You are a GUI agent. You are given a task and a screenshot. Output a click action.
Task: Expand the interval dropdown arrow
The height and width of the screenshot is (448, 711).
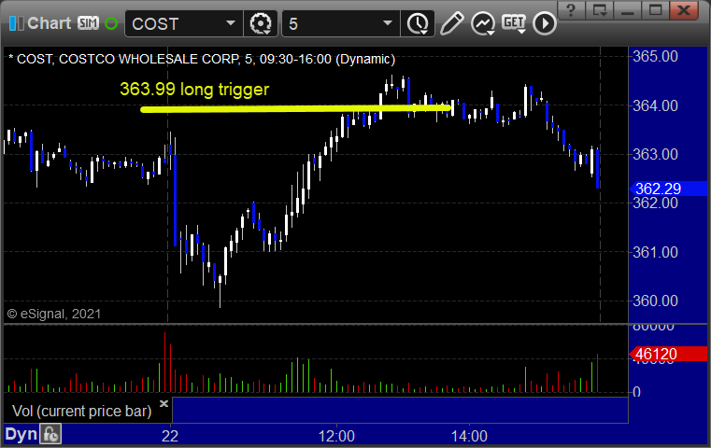[x=387, y=23]
